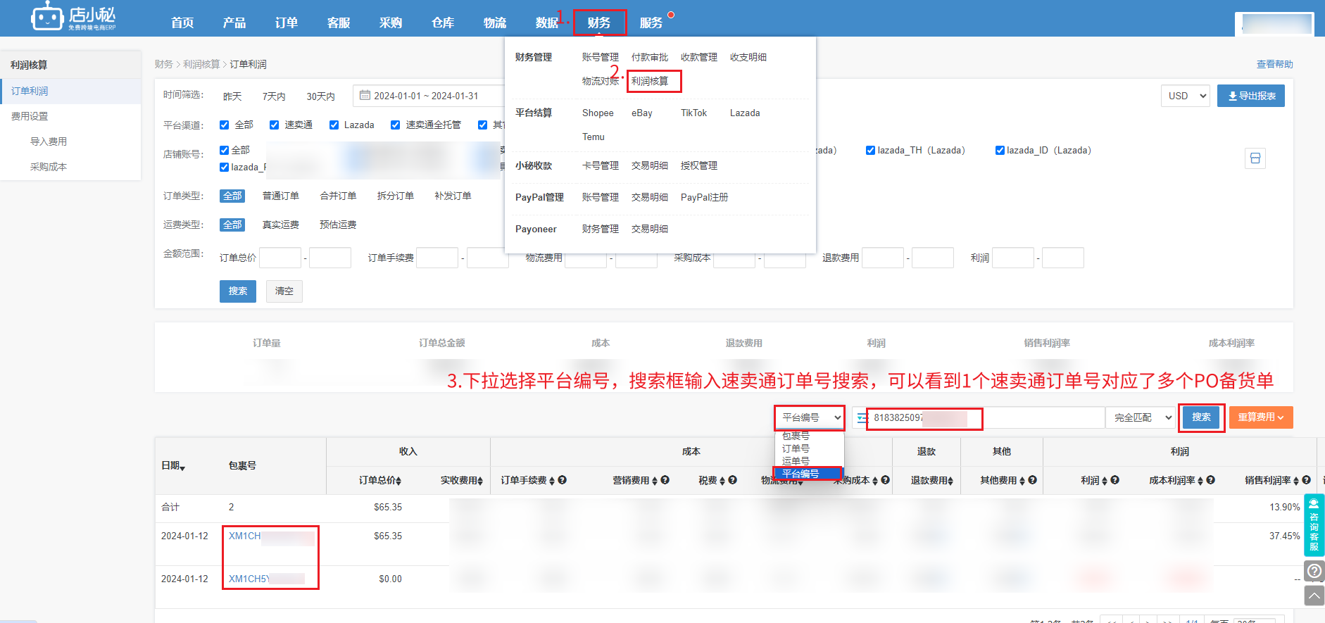Image resolution: width=1325 pixels, height=623 pixels.
Task: Sort by 订单总价 using its sort arrows
Action: [x=398, y=481]
